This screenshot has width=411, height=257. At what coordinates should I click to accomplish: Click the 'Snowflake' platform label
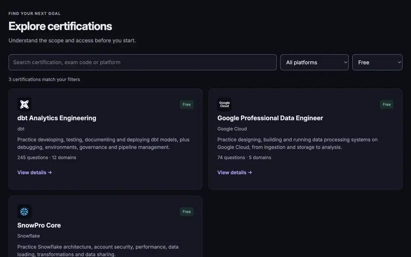[29, 236]
